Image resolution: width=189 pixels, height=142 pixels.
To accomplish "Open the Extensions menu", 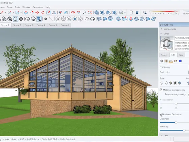I will coord(38,7).
